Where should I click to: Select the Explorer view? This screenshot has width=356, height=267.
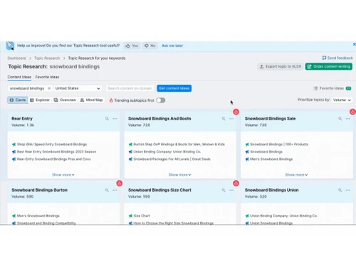(x=40, y=100)
